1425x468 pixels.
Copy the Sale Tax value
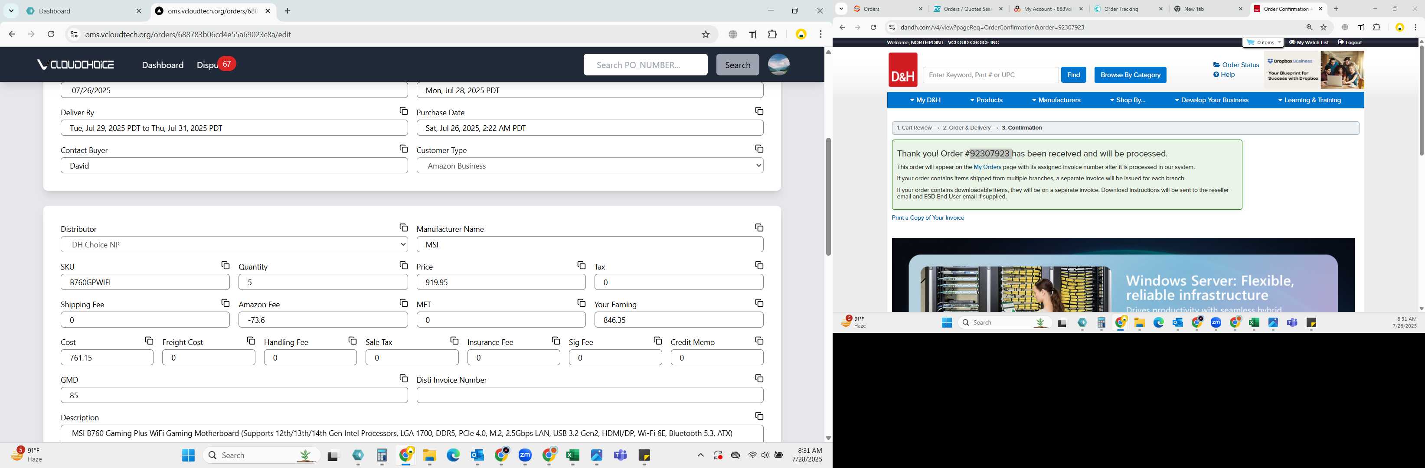pyautogui.click(x=454, y=341)
